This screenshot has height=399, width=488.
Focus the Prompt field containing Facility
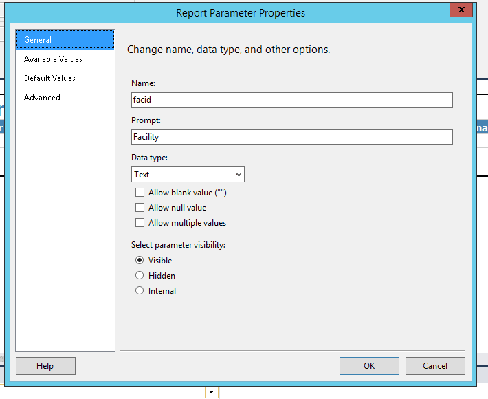tap(291, 137)
